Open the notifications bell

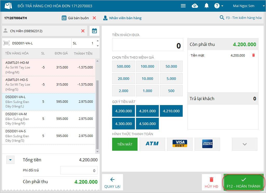(x=207, y=6)
